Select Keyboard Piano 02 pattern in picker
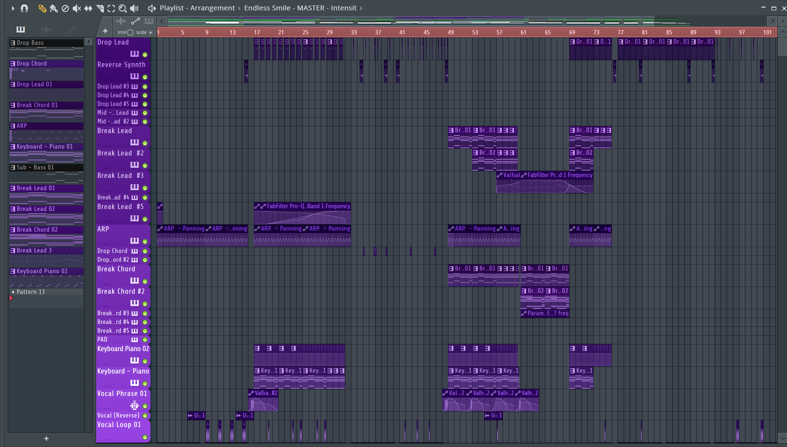 pyautogui.click(x=46, y=271)
